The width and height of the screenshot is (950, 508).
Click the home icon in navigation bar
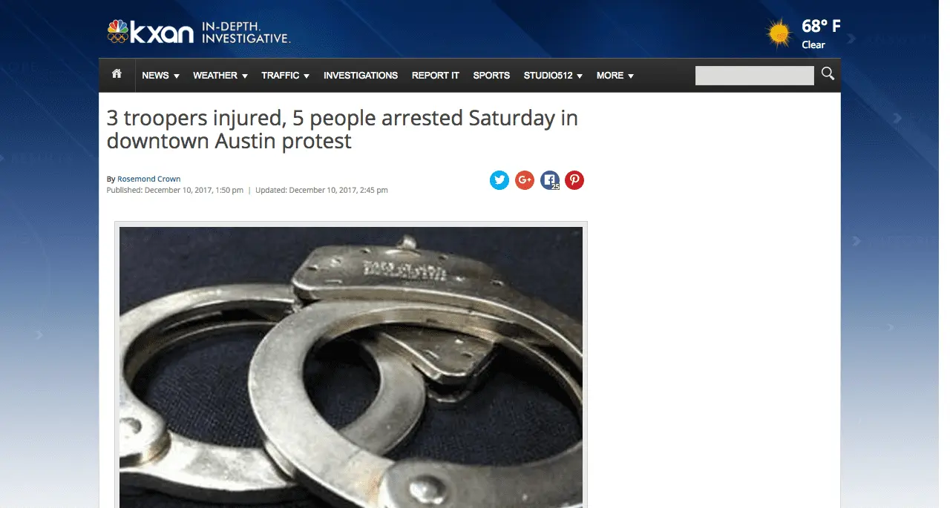pyautogui.click(x=117, y=74)
